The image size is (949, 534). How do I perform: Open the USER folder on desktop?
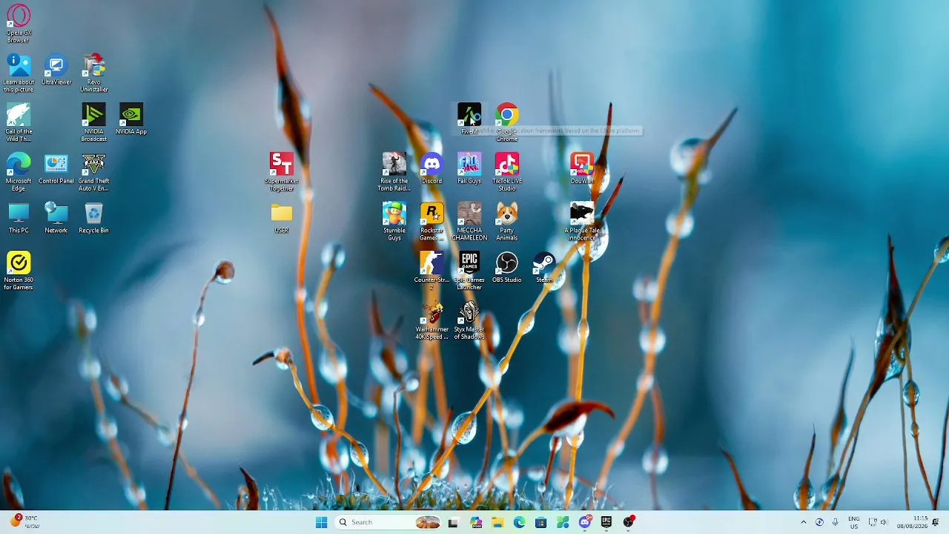coord(282,218)
